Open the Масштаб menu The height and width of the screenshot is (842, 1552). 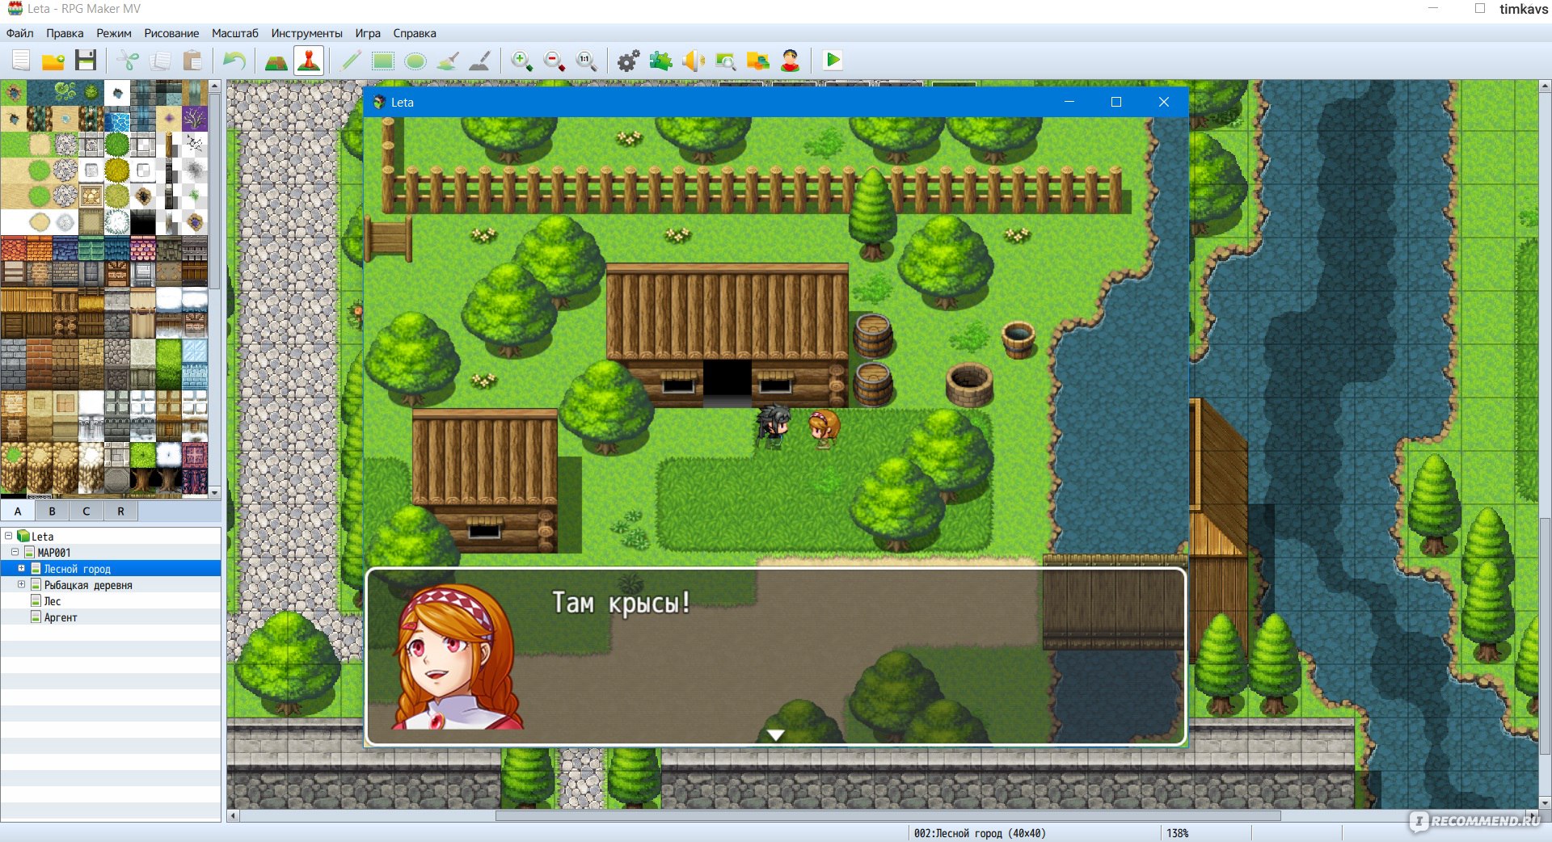(x=235, y=33)
